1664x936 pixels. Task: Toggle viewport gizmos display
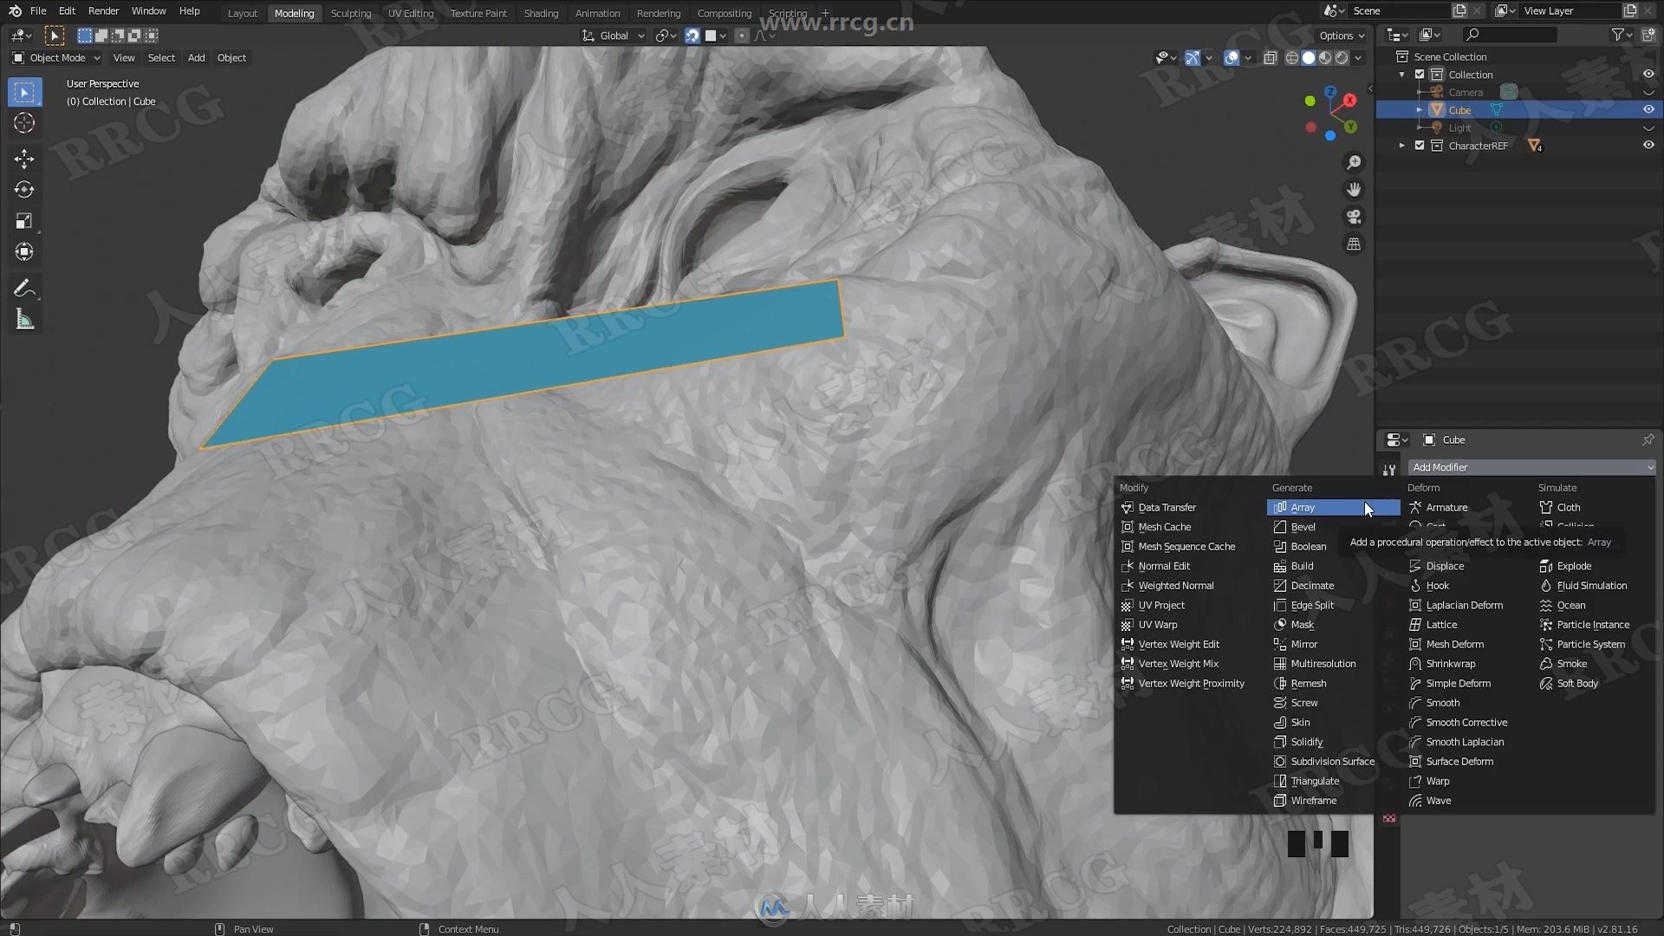click(x=1193, y=58)
